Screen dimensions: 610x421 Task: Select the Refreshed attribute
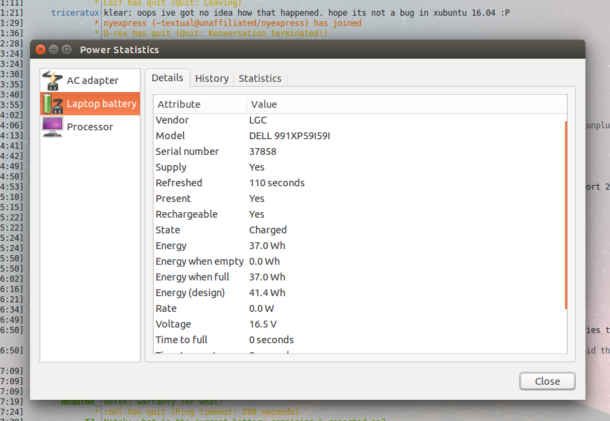tap(179, 183)
